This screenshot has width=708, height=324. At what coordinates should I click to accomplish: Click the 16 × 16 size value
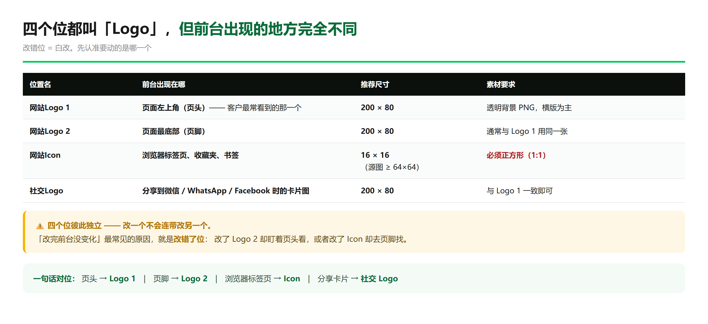click(x=375, y=155)
